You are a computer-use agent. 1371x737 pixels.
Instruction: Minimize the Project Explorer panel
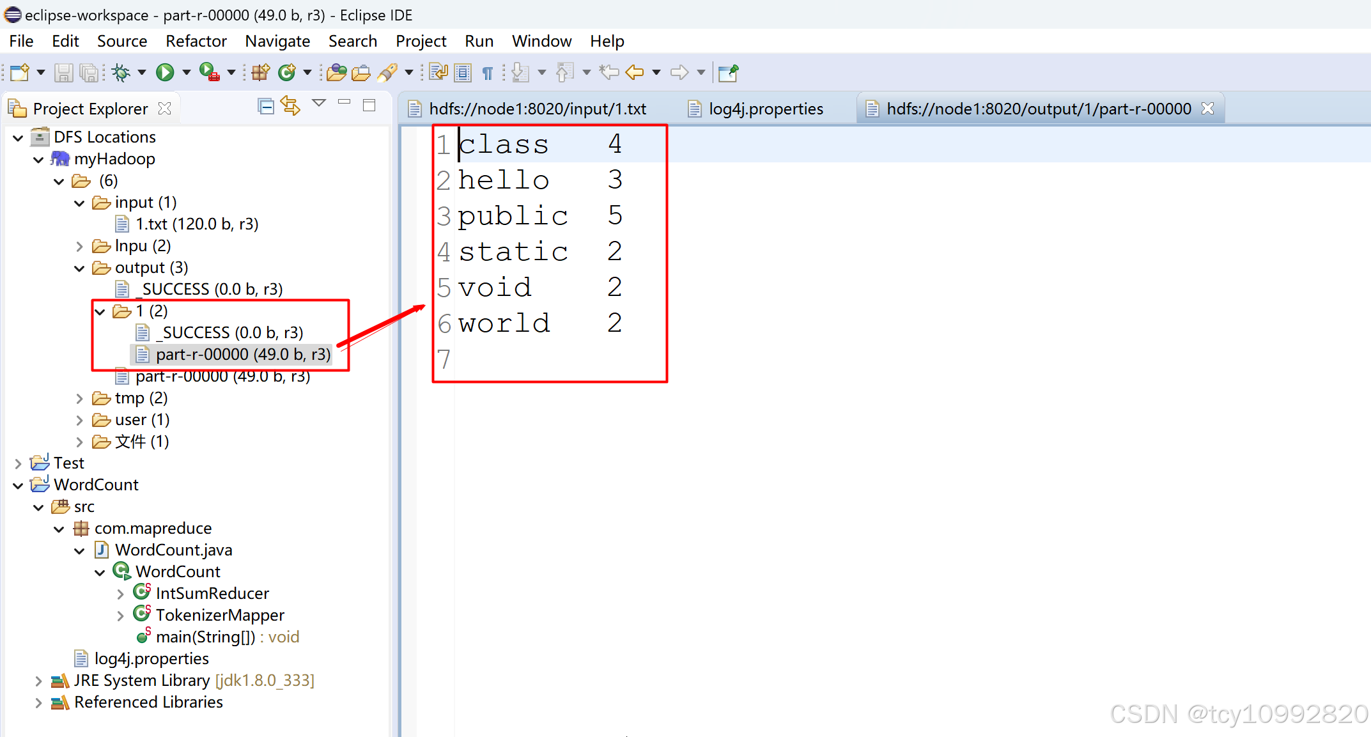click(345, 103)
